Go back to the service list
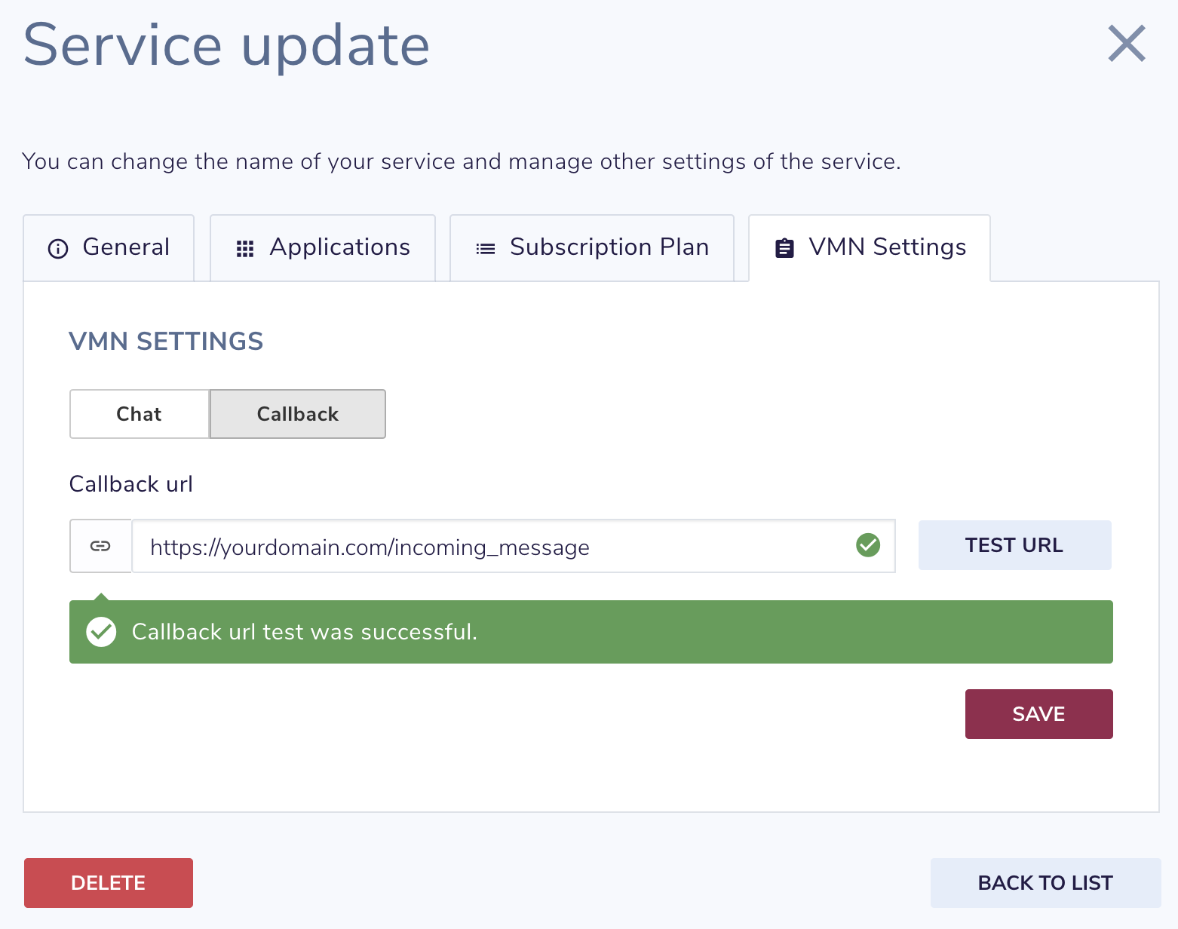Viewport: 1178px width, 929px height. click(1045, 882)
